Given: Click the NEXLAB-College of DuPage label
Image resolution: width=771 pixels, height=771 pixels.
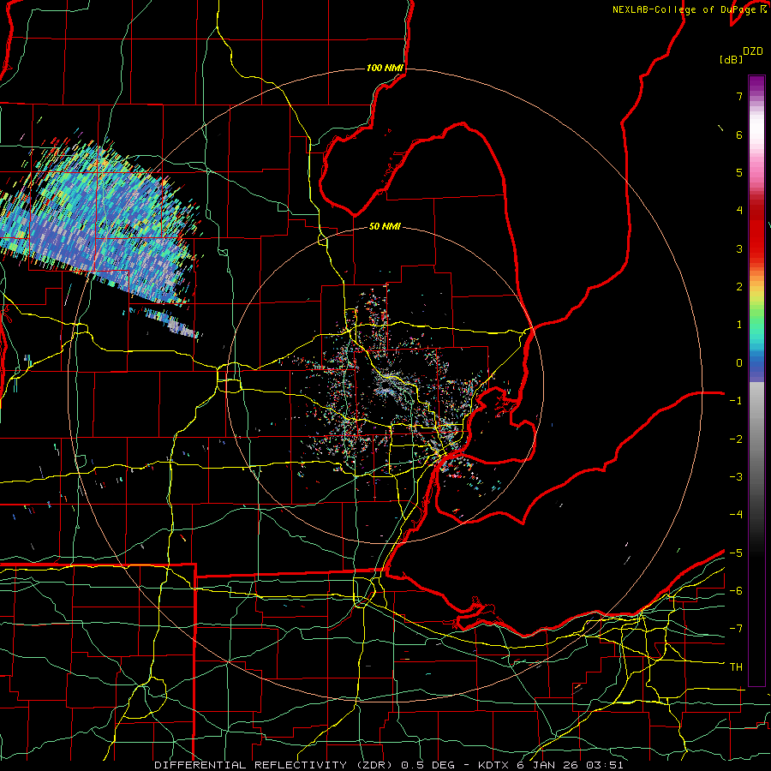Looking at the screenshot, I should click(684, 9).
